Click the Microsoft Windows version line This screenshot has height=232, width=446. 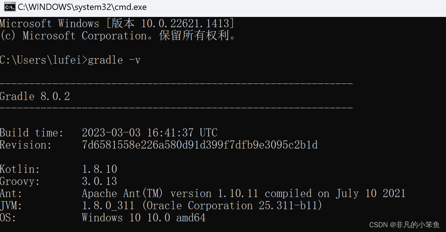click(117, 24)
